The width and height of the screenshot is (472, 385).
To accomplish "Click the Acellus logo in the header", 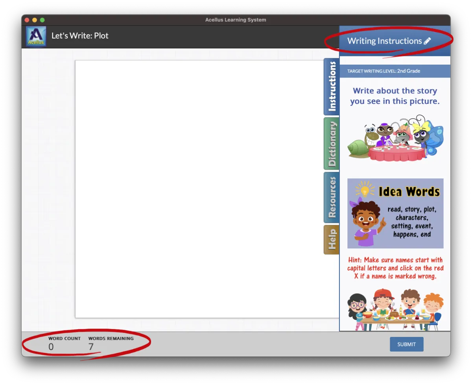I will click(x=35, y=36).
